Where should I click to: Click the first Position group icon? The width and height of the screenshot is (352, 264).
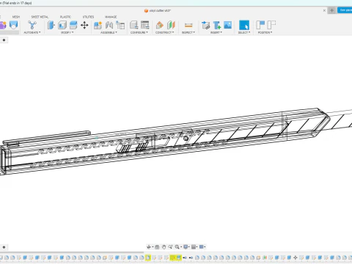pos(260,25)
